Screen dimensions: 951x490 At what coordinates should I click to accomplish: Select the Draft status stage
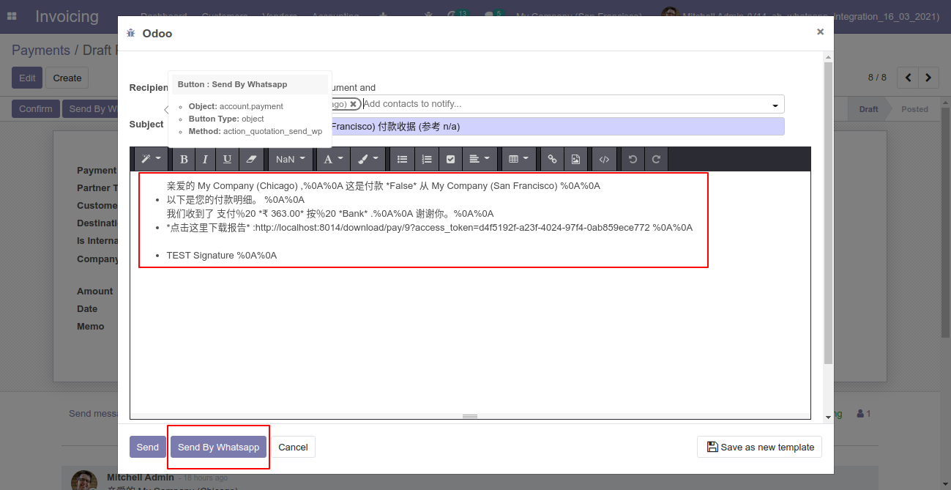pyautogui.click(x=868, y=109)
